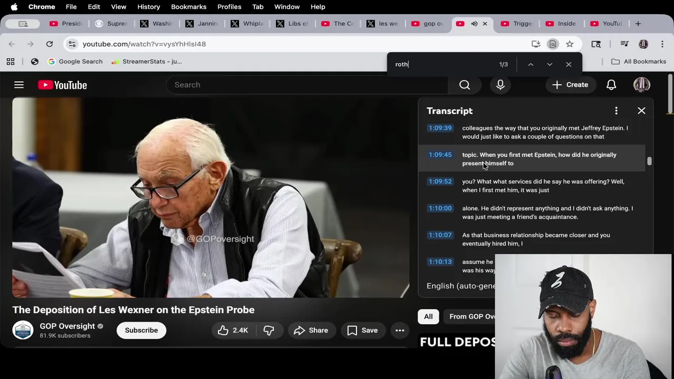Jump to transcript line at 1:09:45

532,159
